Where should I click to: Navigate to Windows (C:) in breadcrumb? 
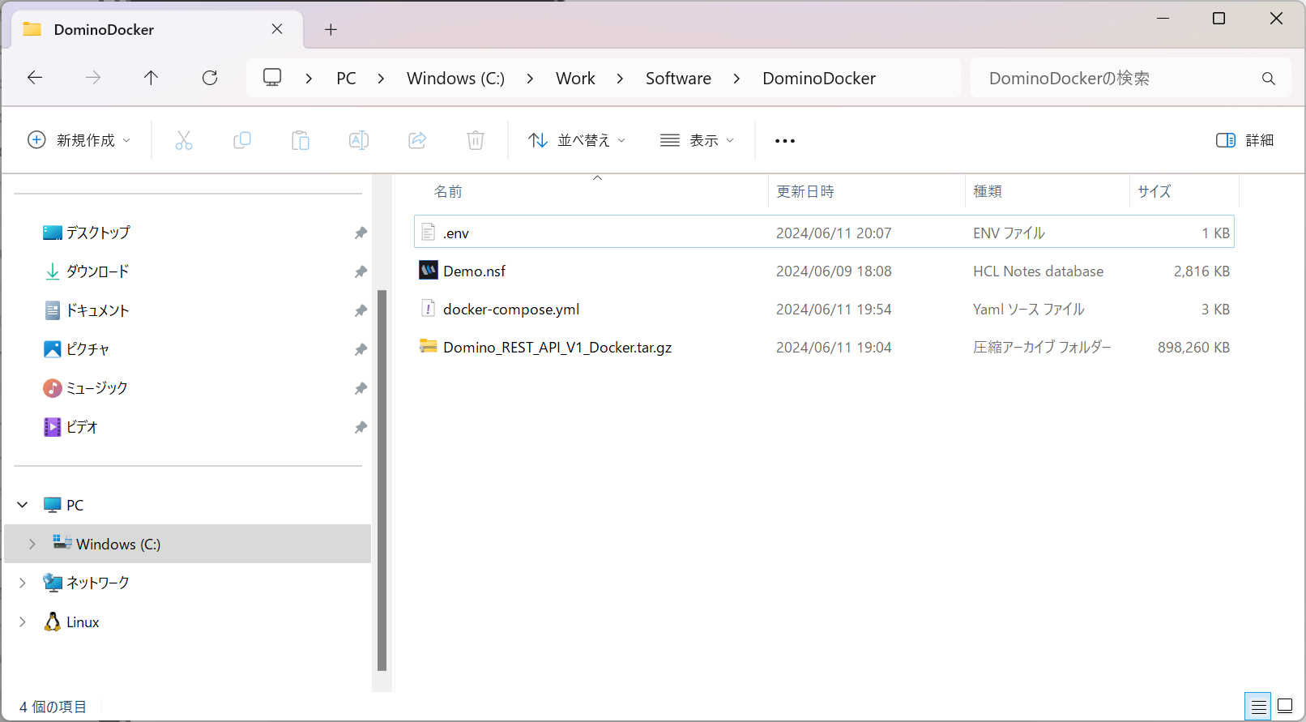(x=455, y=79)
